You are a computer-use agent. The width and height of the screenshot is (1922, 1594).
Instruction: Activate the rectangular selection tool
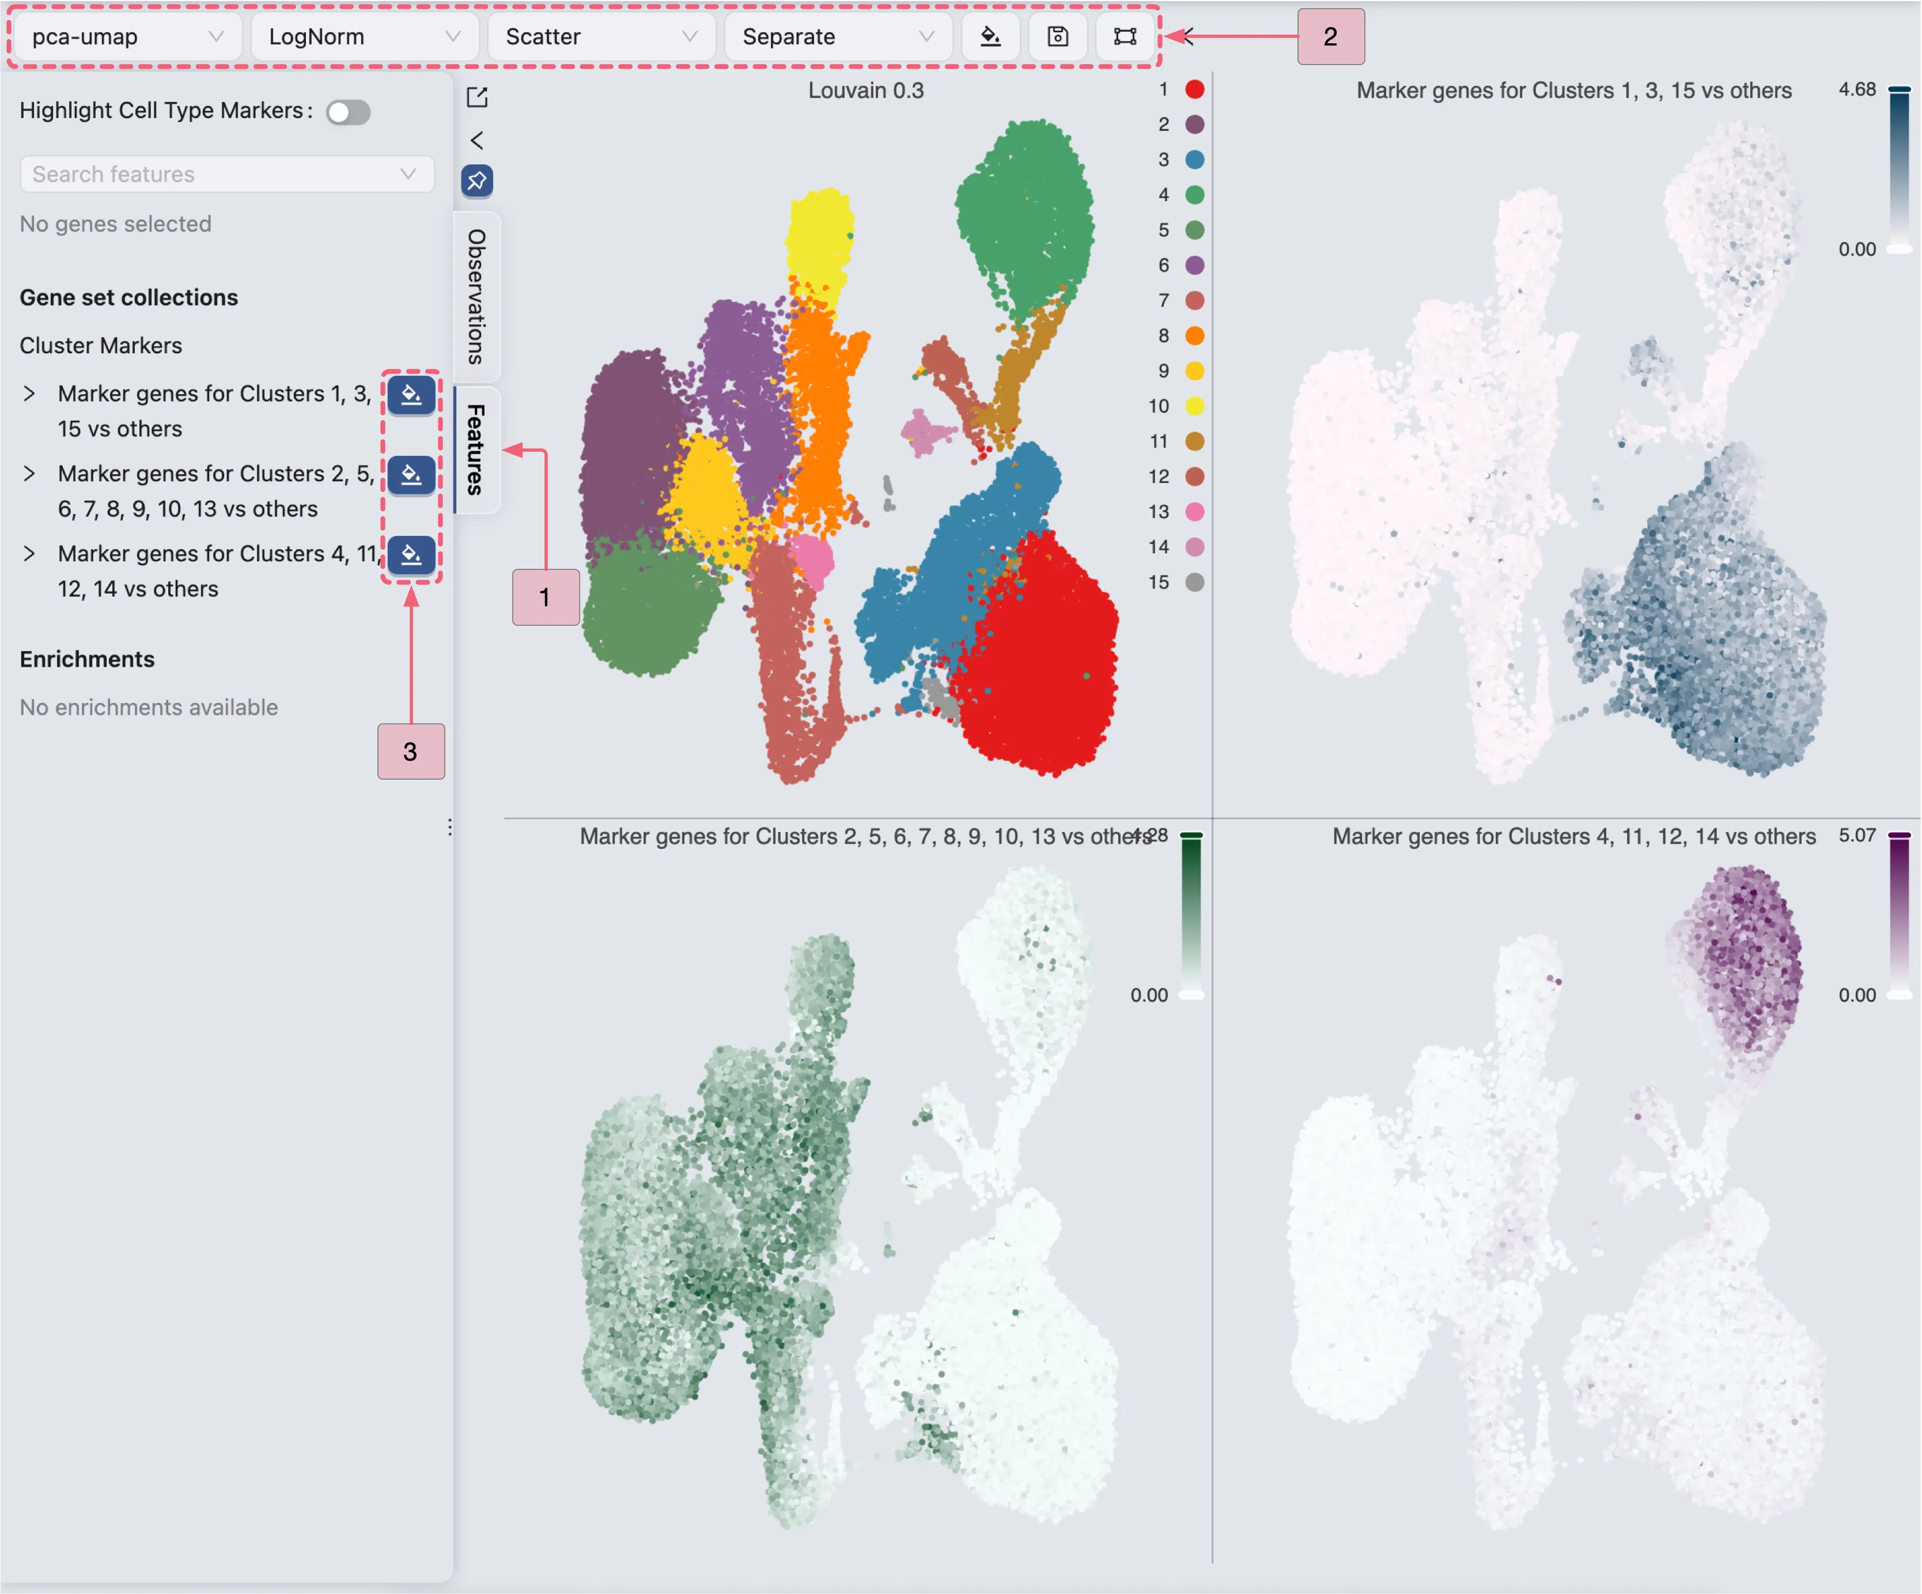[x=1125, y=37]
